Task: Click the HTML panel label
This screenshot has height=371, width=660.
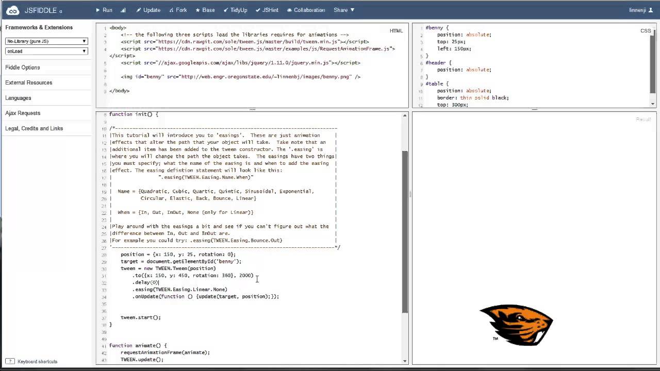Action: point(396,31)
